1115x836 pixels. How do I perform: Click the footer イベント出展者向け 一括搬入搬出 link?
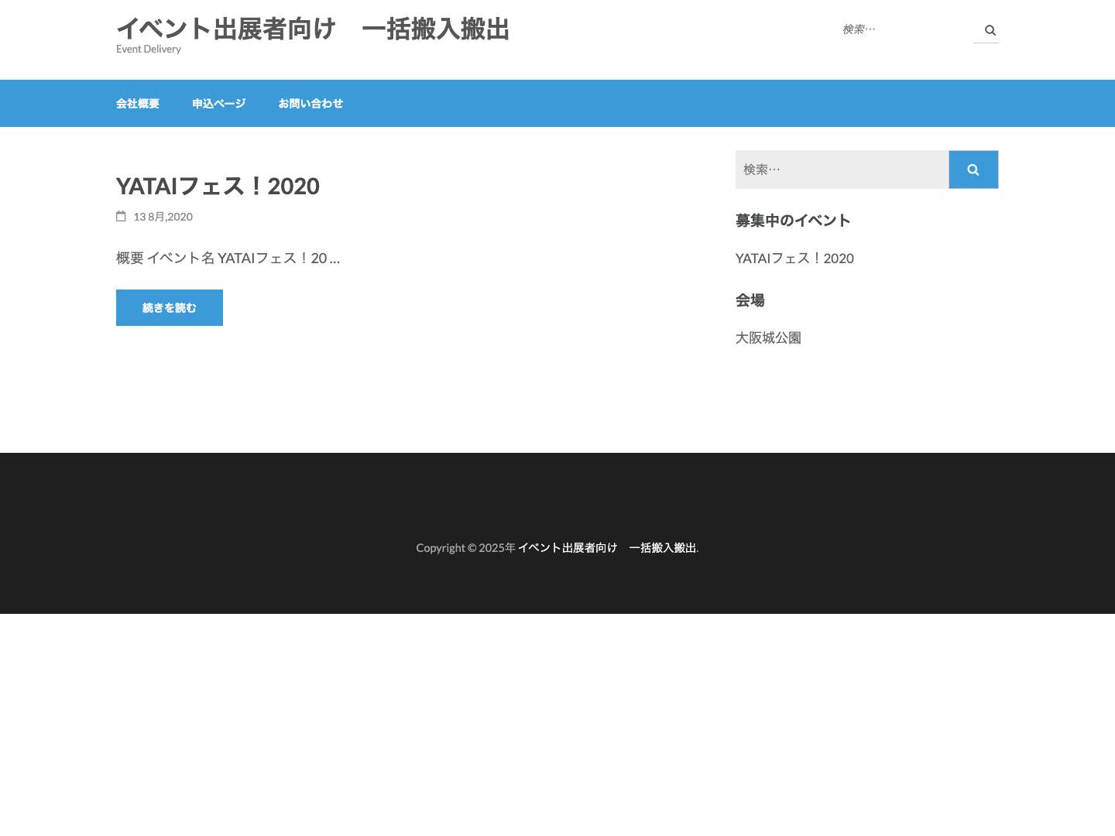pos(607,547)
